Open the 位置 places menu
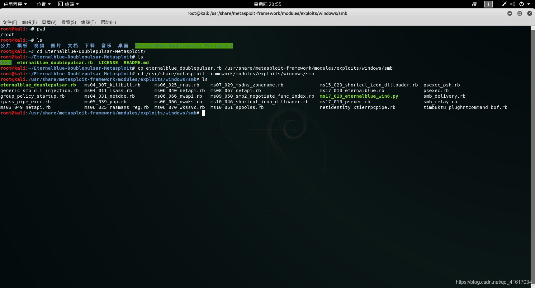Screen dimensions: 535x288 coord(44,4)
